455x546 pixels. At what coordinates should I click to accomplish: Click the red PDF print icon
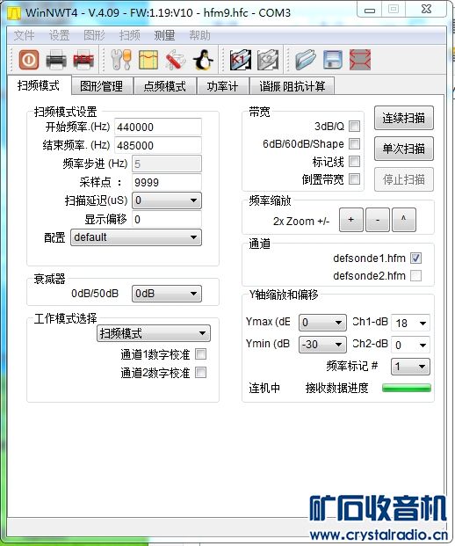click(x=83, y=60)
